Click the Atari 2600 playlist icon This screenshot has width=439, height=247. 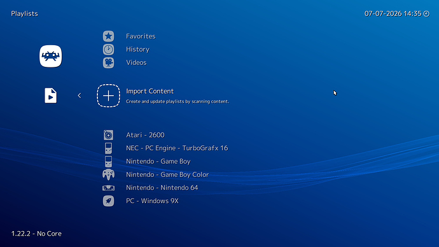108,135
